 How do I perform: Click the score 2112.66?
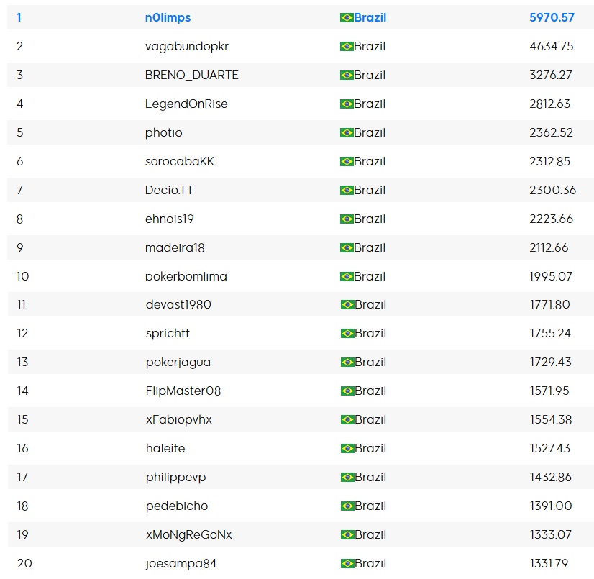pyautogui.click(x=549, y=248)
